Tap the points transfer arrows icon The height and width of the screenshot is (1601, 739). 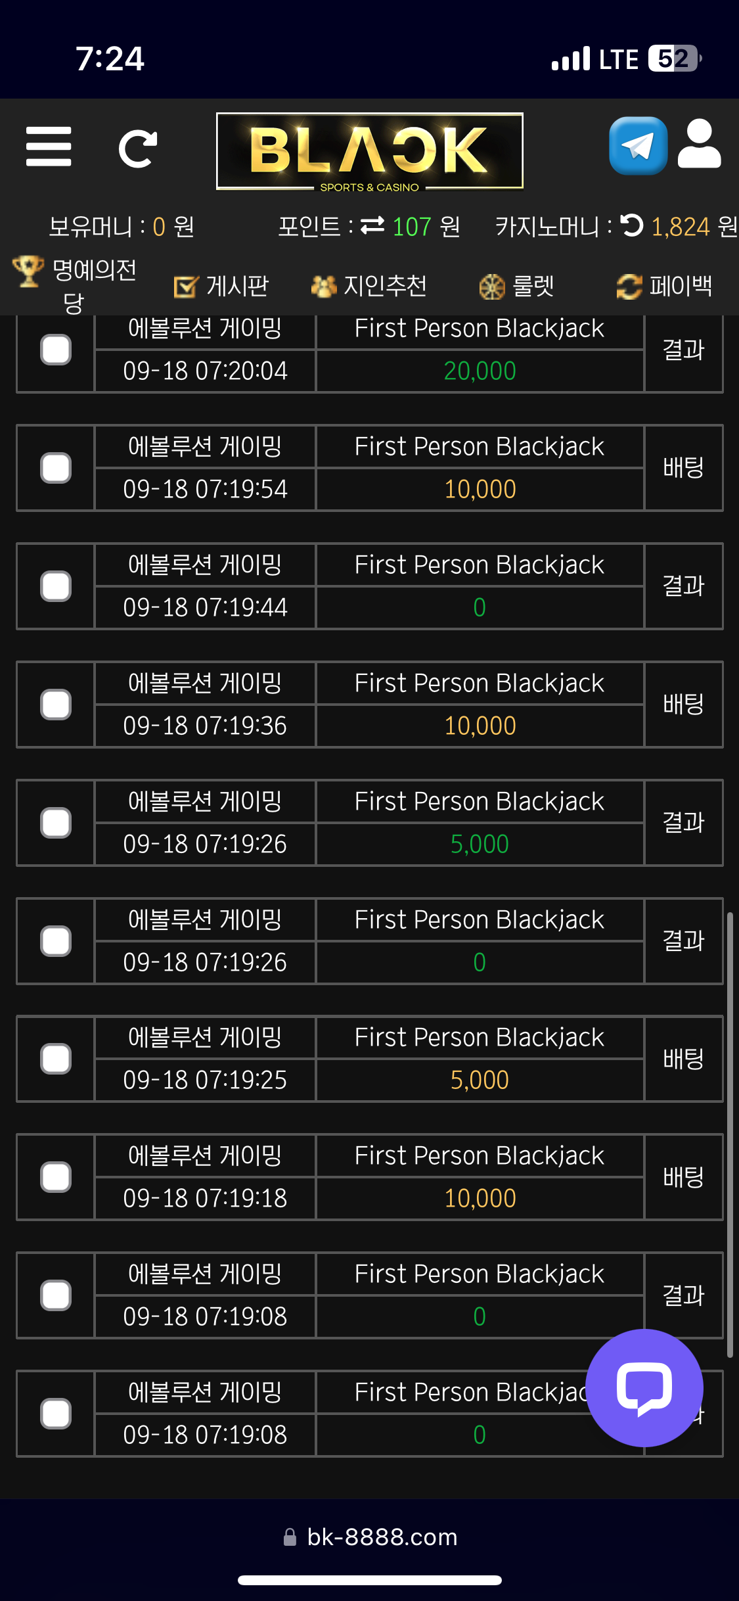pyautogui.click(x=372, y=226)
